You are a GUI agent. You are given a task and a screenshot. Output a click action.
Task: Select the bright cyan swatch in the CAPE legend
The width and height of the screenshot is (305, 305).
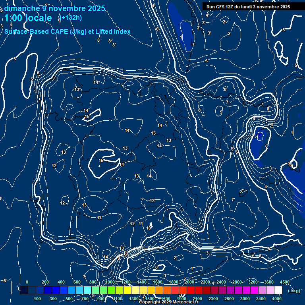[88, 290]
